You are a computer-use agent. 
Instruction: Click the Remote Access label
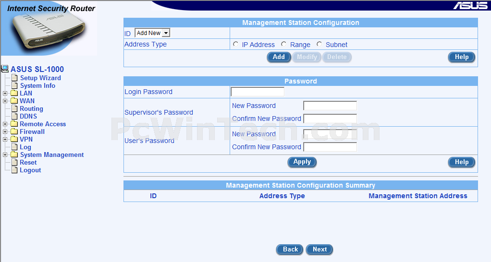tap(43, 124)
